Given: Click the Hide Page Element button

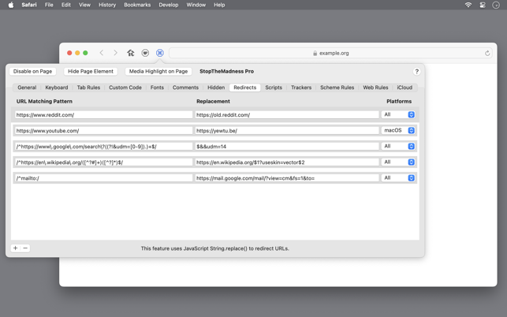Looking at the screenshot, I should click(x=91, y=71).
